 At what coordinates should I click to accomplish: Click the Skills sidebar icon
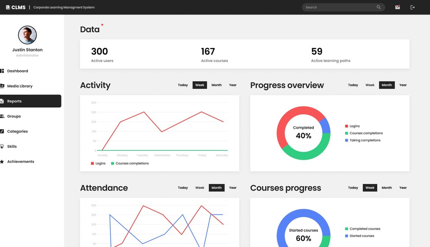click(x=2, y=146)
